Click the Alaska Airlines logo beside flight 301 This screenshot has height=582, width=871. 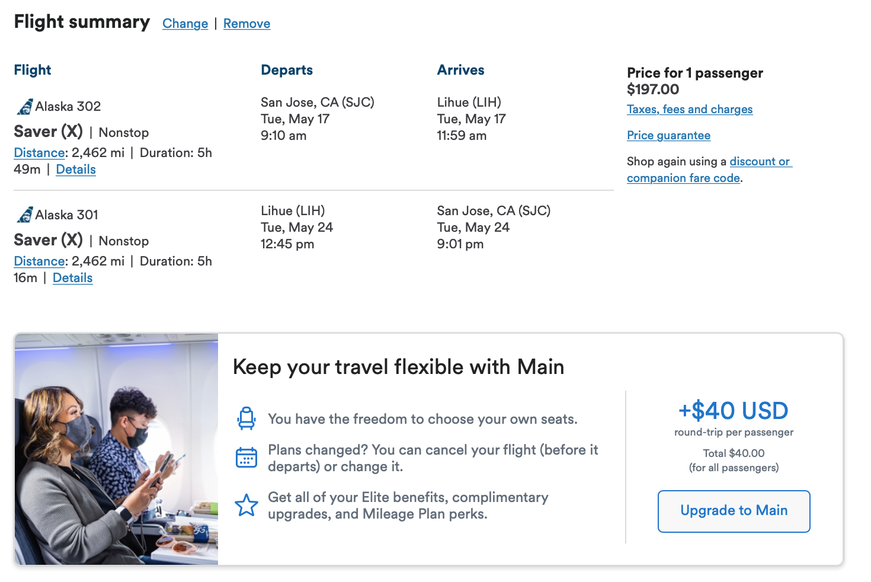(x=25, y=215)
